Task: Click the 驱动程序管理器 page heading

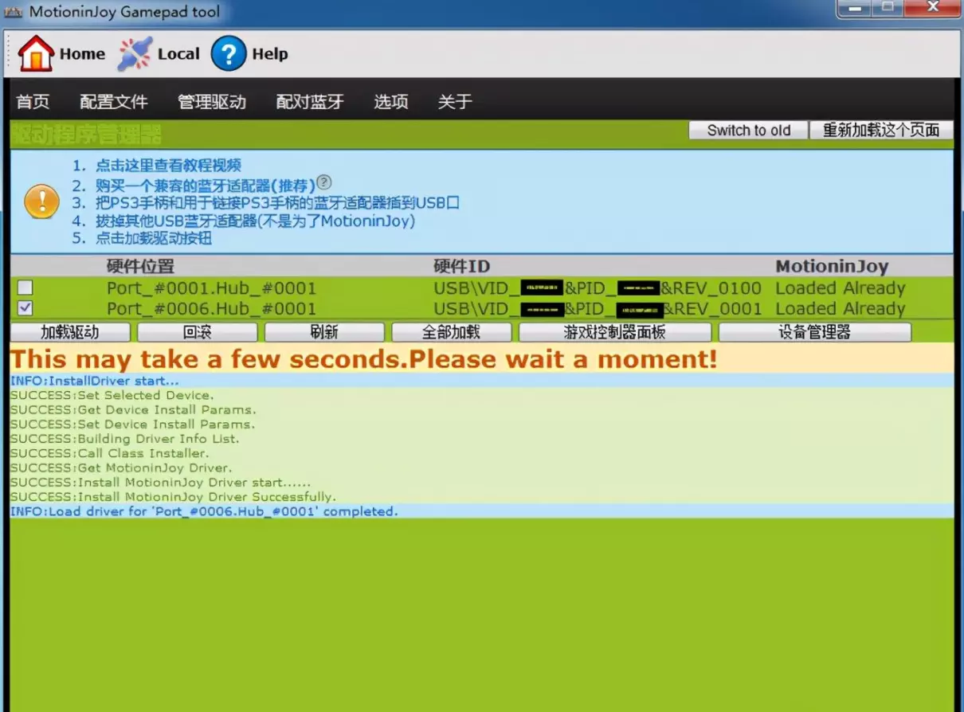Action: (86, 134)
